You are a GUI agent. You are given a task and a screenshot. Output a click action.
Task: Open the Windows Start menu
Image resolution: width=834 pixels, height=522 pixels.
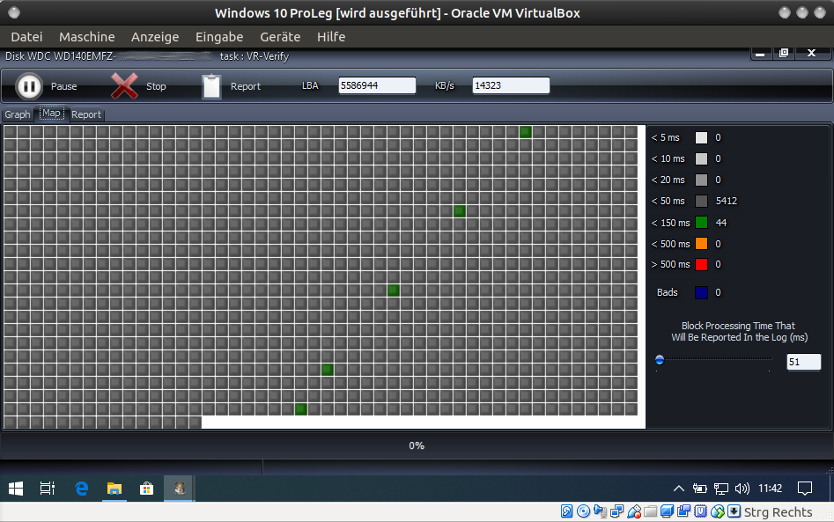[x=16, y=489]
